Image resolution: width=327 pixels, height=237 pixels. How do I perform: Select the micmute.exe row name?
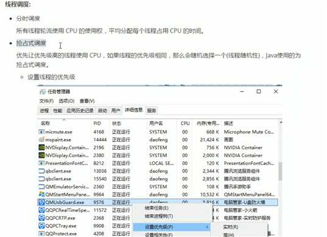pos(58,132)
